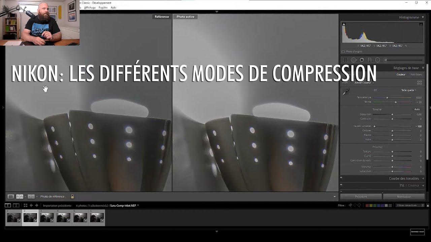Go forward with filmstrip right arrow
The height and width of the screenshot is (242, 431).
coord(37,205)
